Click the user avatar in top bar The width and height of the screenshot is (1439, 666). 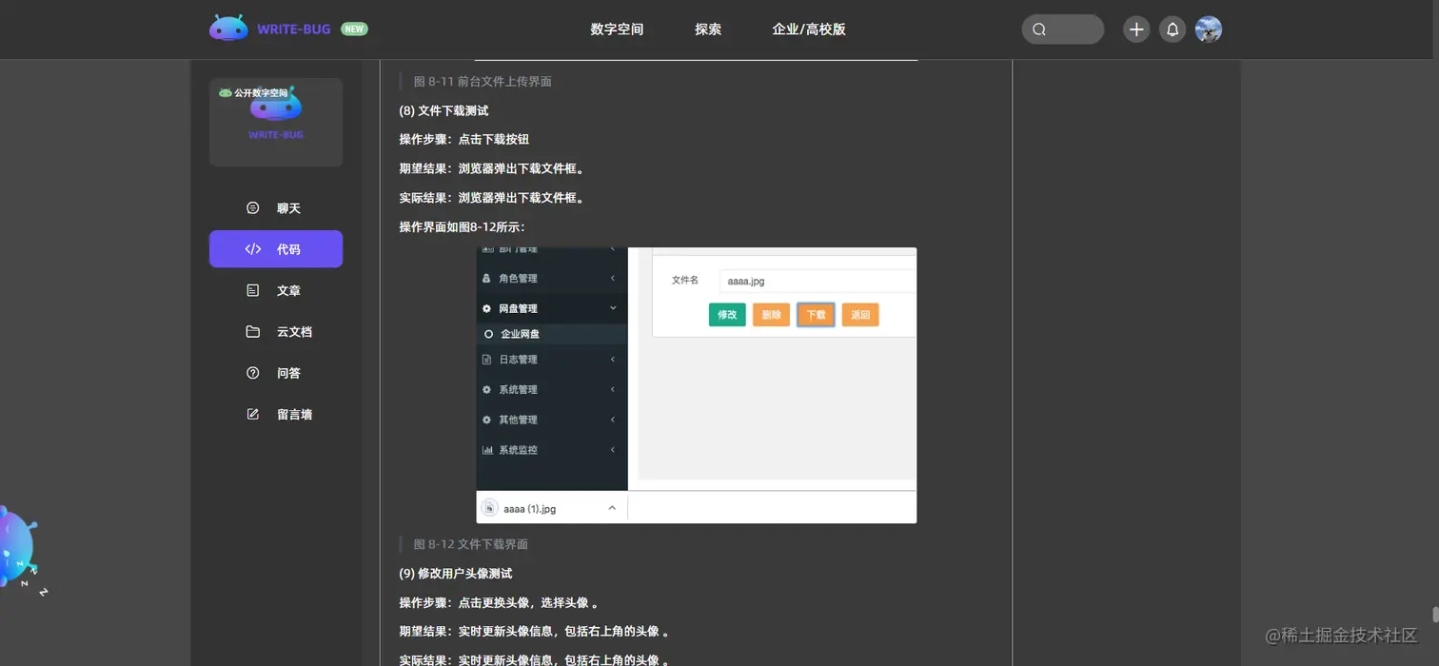pos(1208,29)
